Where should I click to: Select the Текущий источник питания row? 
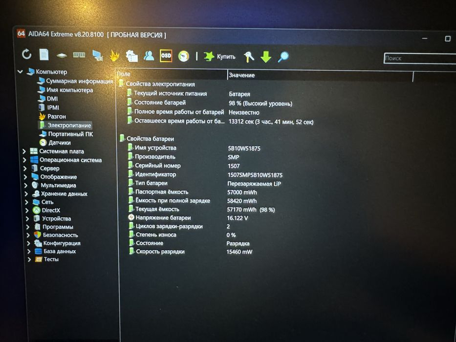point(171,94)
